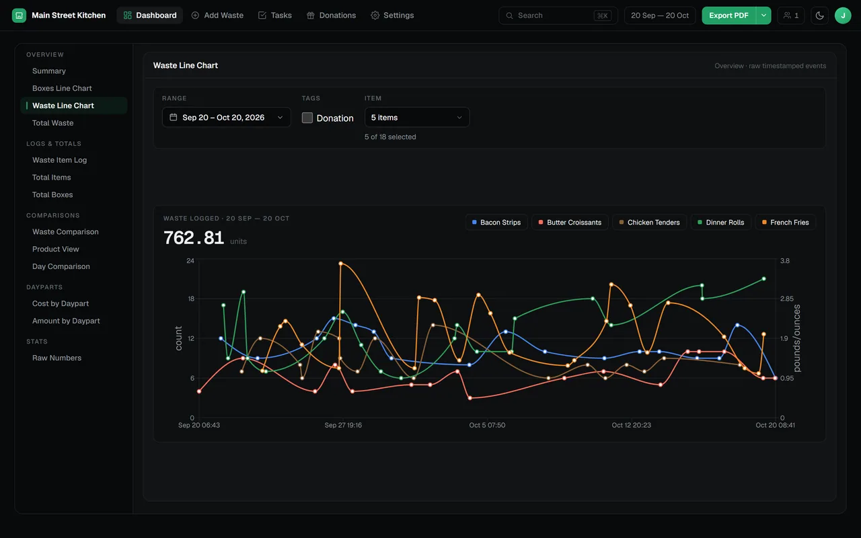Open Amount by Daypart in sidebar
The width and height of the screenshot is (861, 538).
point(74,321)
